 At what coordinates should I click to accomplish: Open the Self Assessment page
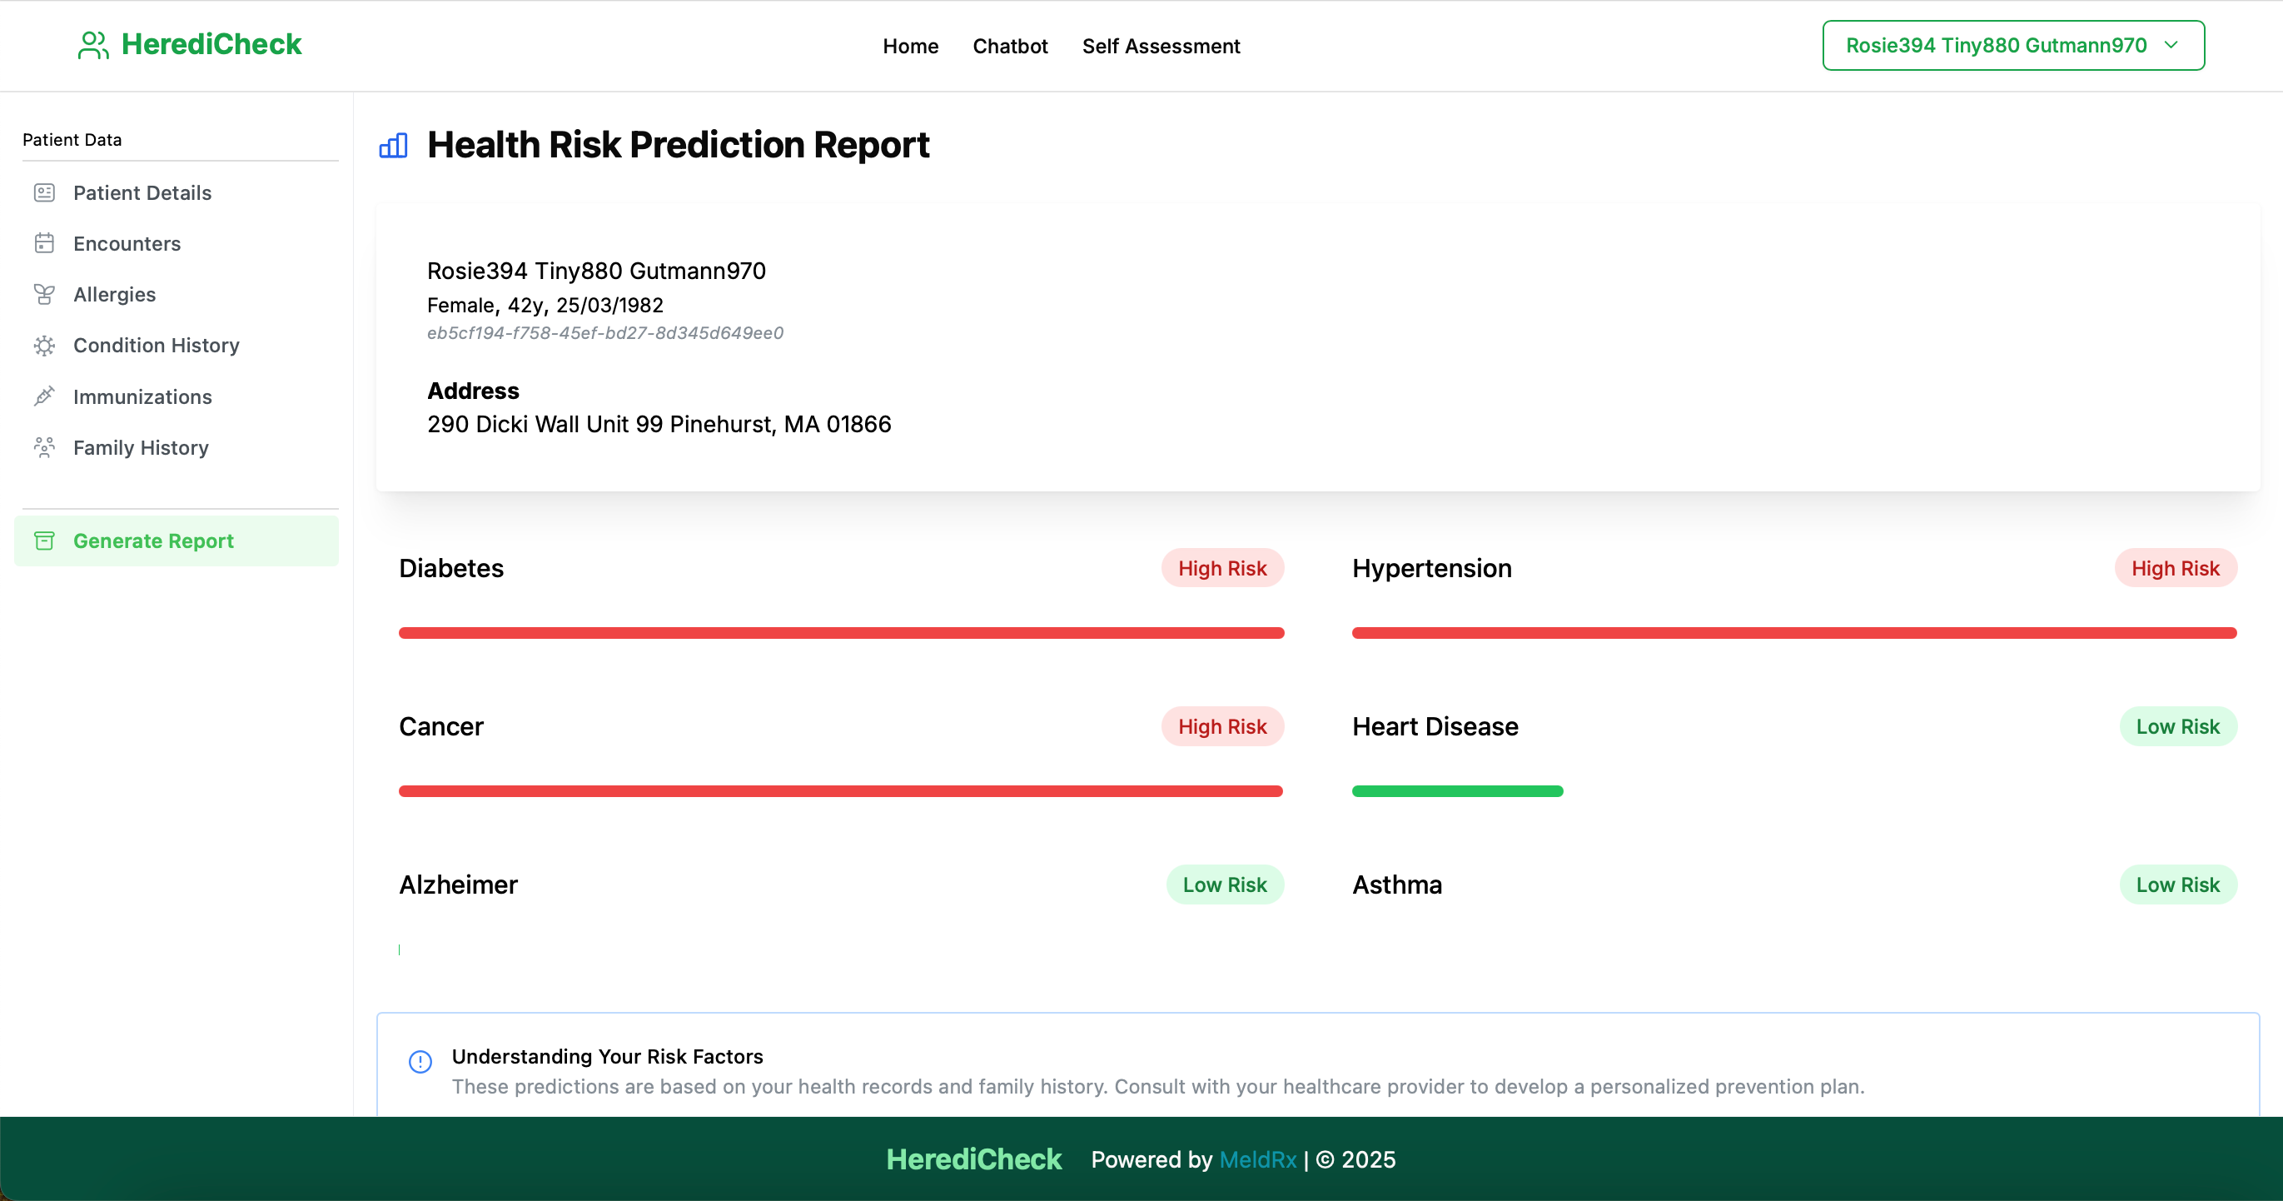tap(1160, 46)
